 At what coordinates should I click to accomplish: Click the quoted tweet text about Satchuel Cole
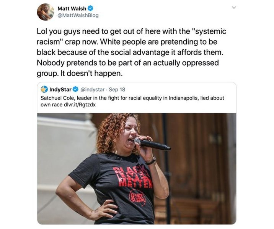tap(132, 101)
